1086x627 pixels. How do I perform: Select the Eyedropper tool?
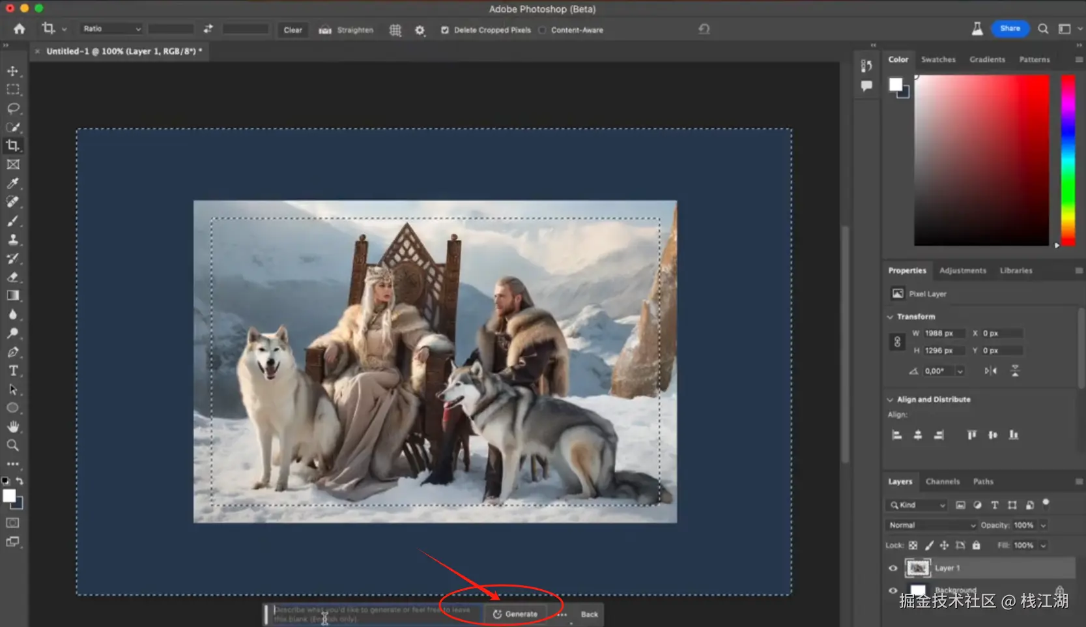click(x=12, y=183)
